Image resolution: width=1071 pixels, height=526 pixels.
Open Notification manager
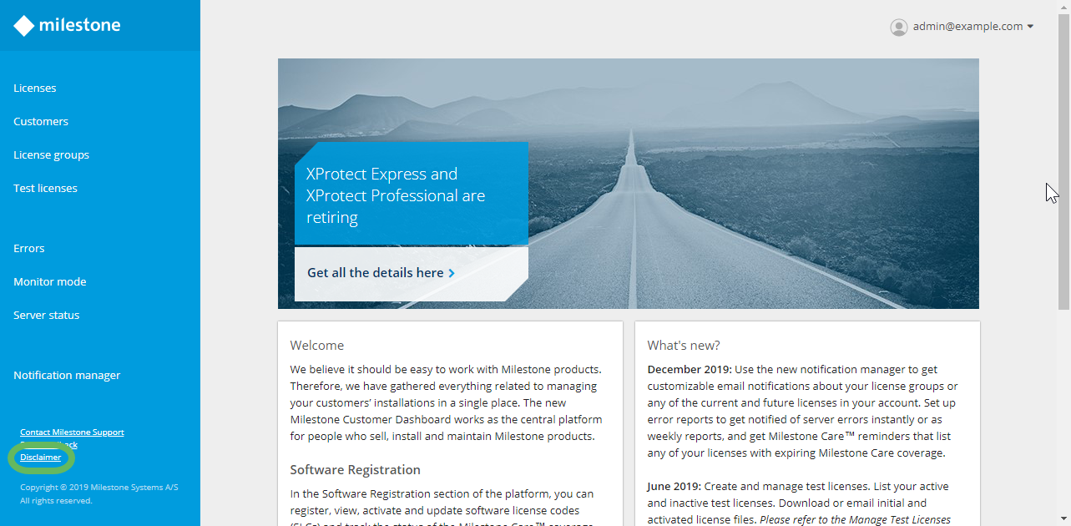coord(67,376)
